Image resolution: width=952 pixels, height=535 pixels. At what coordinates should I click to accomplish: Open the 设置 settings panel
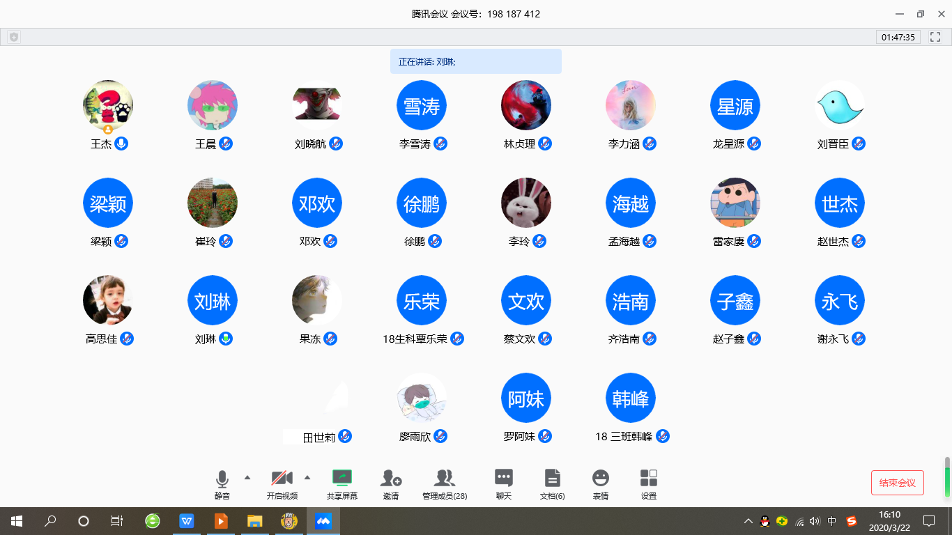(649, 485)
